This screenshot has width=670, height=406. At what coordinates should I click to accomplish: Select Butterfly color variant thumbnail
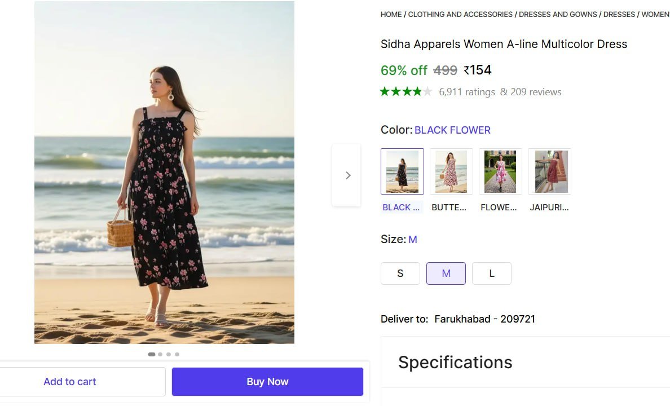[451, 171]
